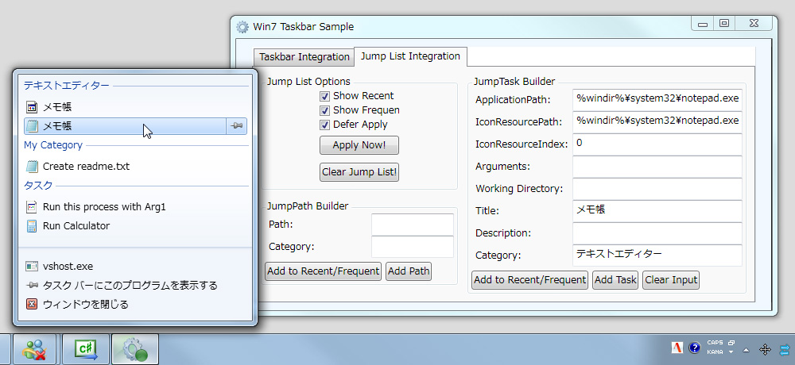Click the IconResourceIndex field
The height and width of the screenshot is (365, 795).
click(657, 144)
